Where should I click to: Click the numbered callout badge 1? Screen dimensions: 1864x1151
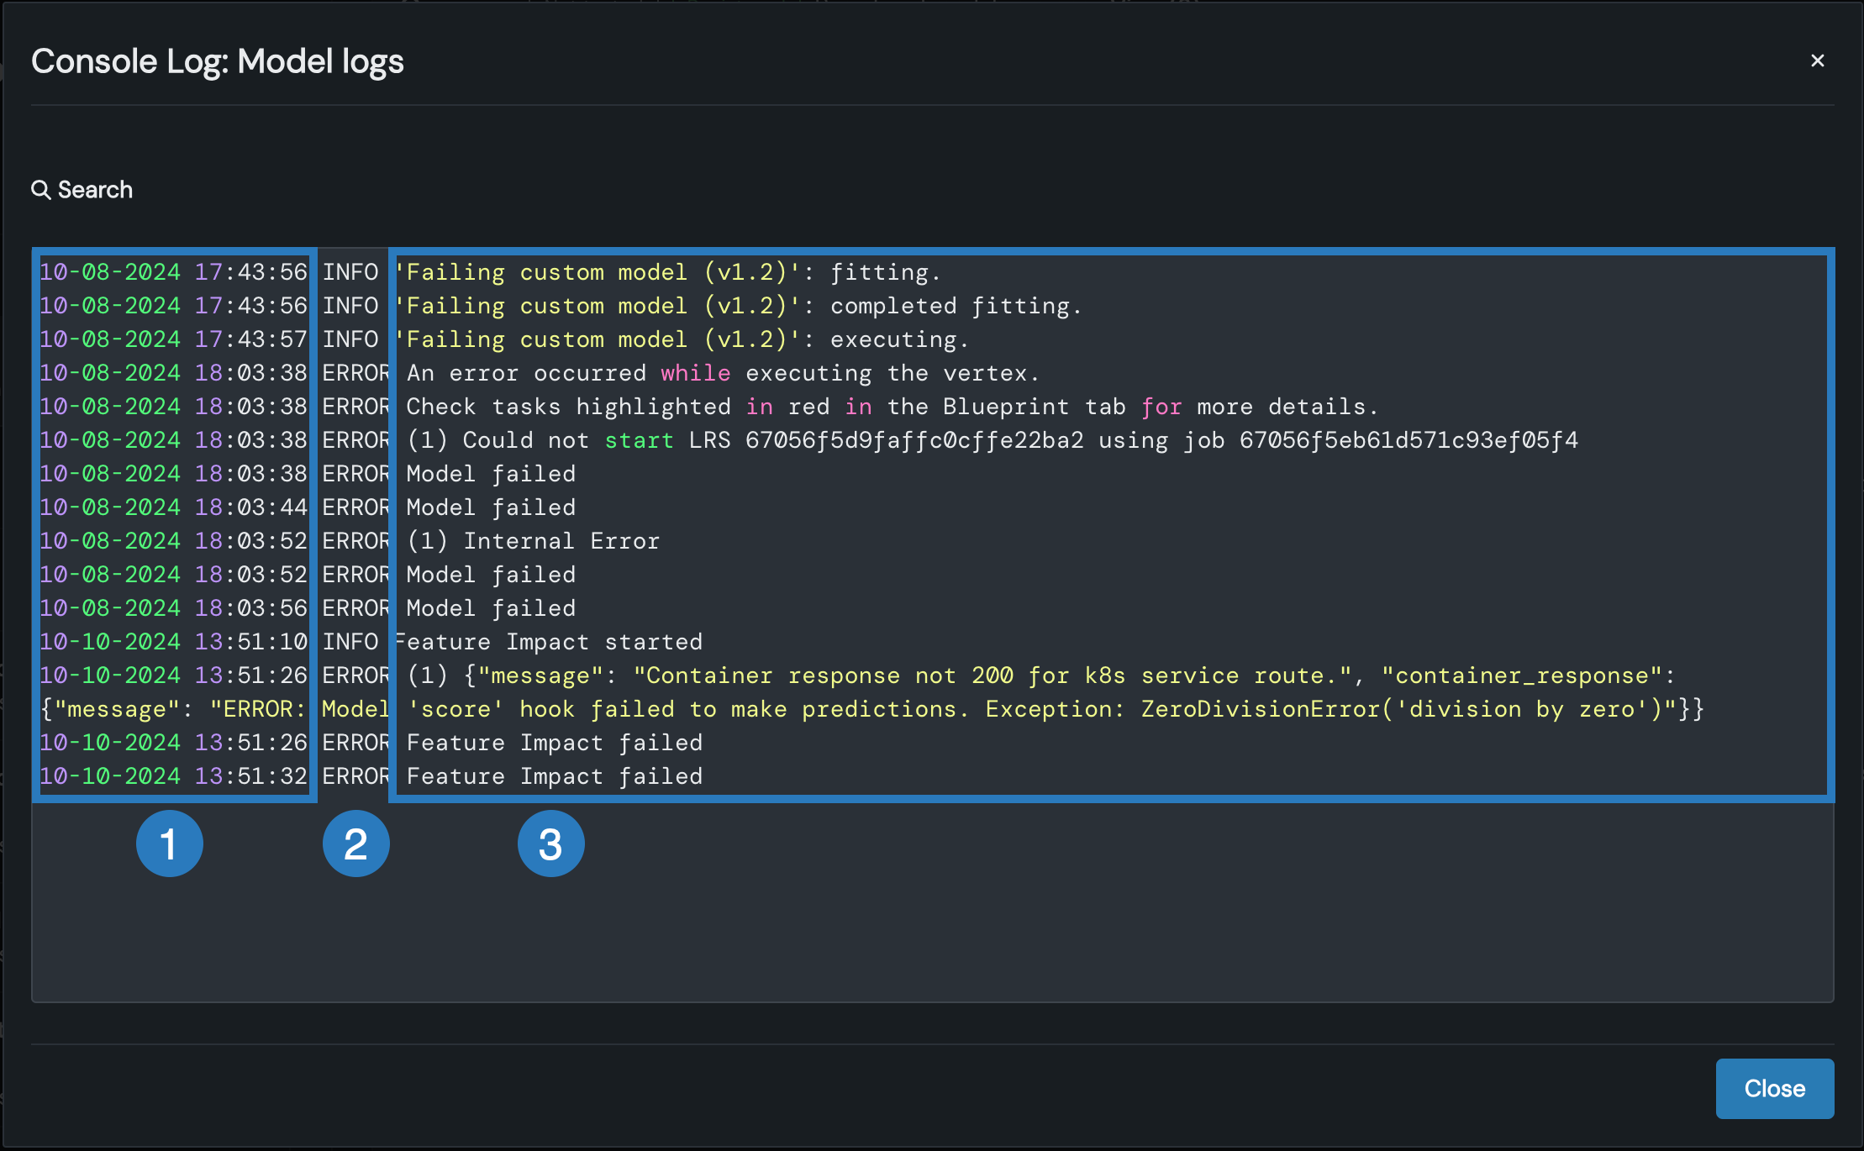pos(169,844)
